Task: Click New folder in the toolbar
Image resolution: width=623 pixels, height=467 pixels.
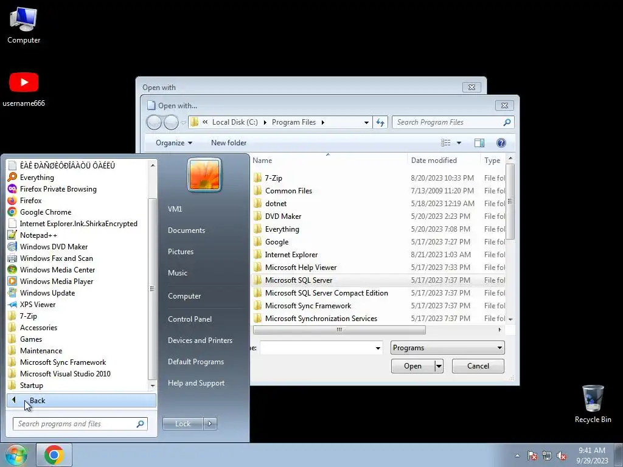Action: [229, 142]
